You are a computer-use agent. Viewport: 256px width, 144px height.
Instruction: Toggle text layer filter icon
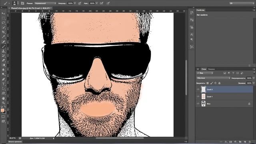(233, 73)
